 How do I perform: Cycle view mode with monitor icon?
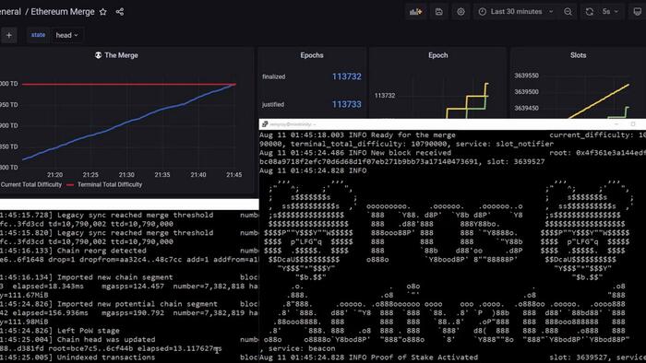click(x=637, y=12)
